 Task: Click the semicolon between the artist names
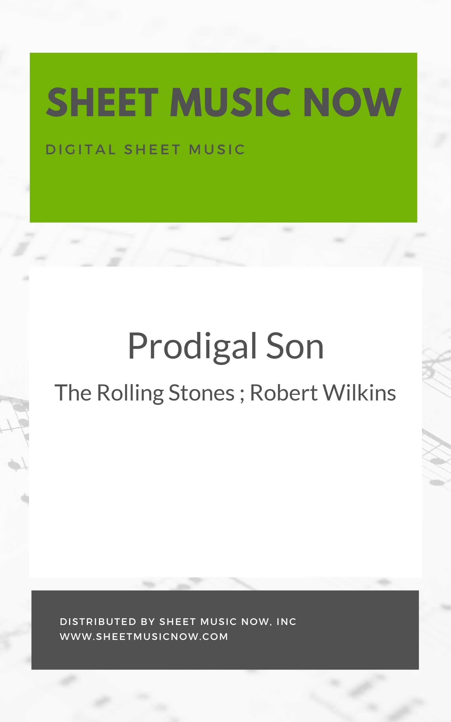[x=242, y=394]
